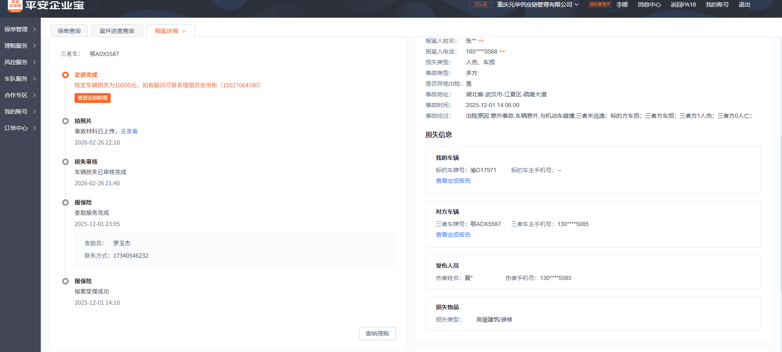Reveal the masked reporter phone number

coord(502,51)
